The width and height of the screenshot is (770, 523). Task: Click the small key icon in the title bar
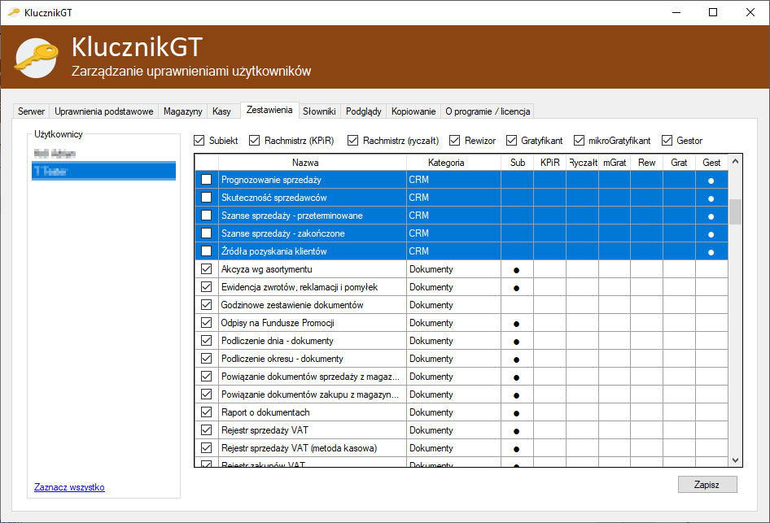(14, 12)
